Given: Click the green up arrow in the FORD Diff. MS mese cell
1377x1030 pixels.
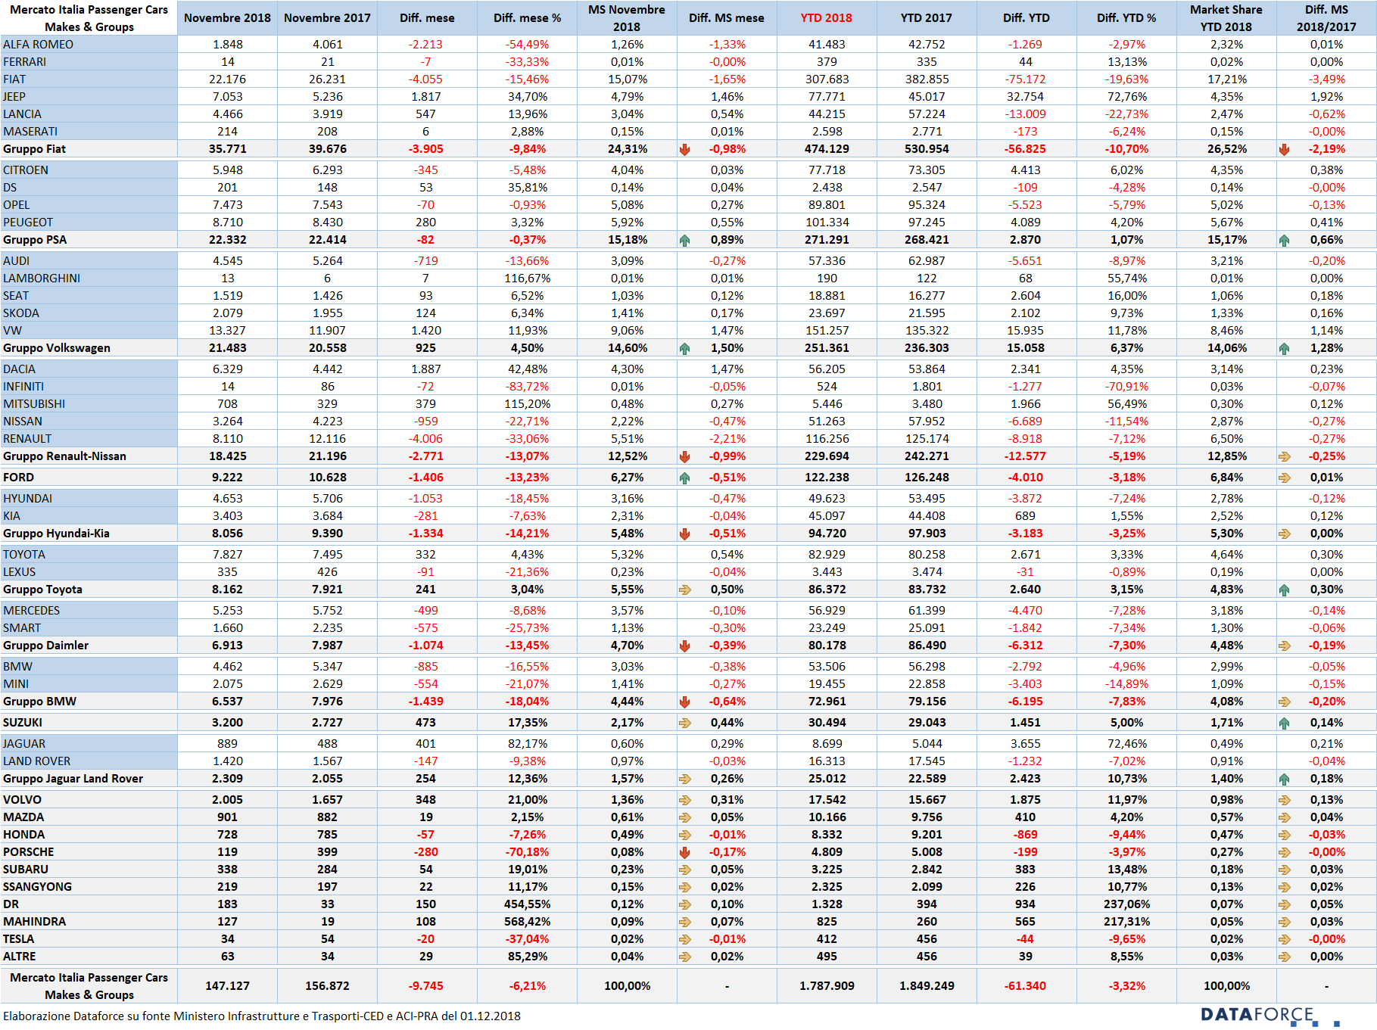Looking at the screenshot, I should pos(684,478).
